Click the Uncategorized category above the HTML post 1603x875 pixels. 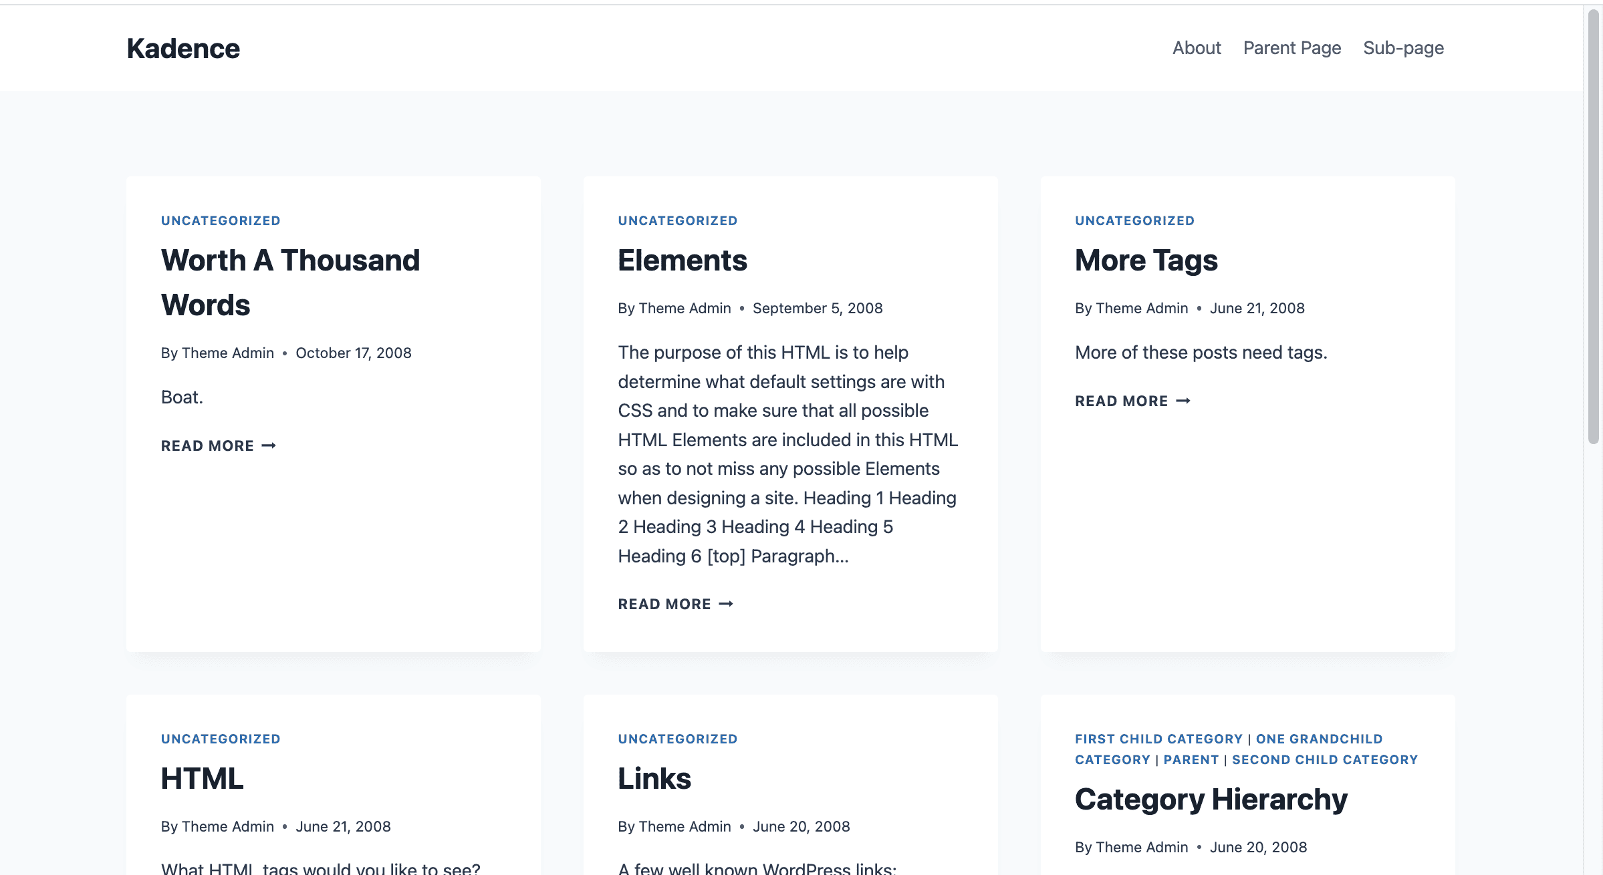coord(220,739)
